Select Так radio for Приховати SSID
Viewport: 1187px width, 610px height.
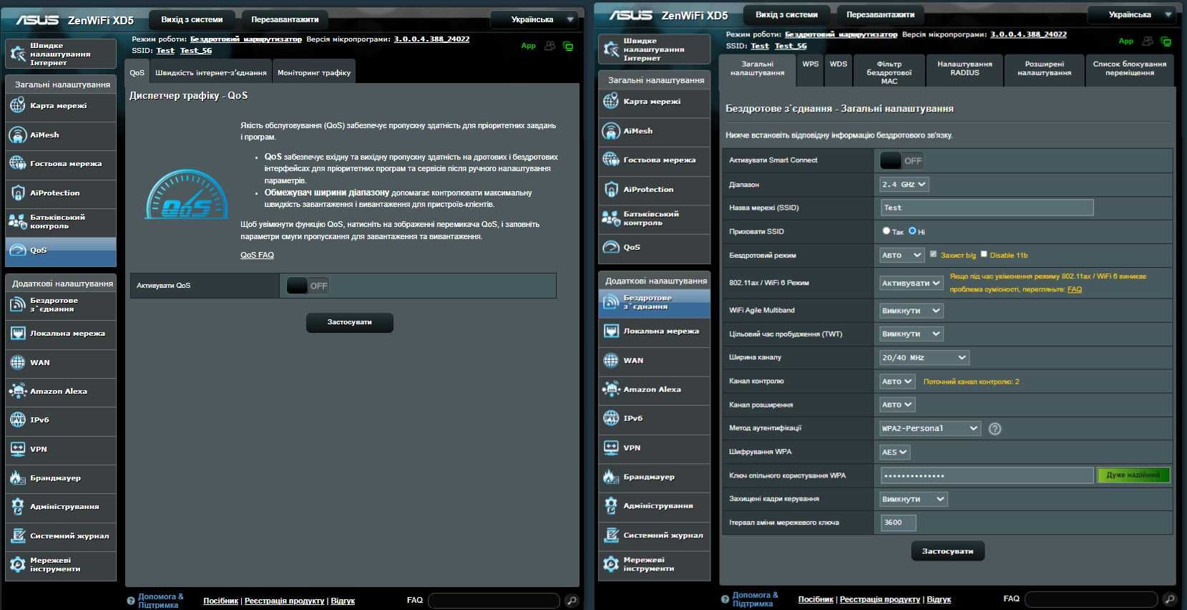(x=886, y=231)
